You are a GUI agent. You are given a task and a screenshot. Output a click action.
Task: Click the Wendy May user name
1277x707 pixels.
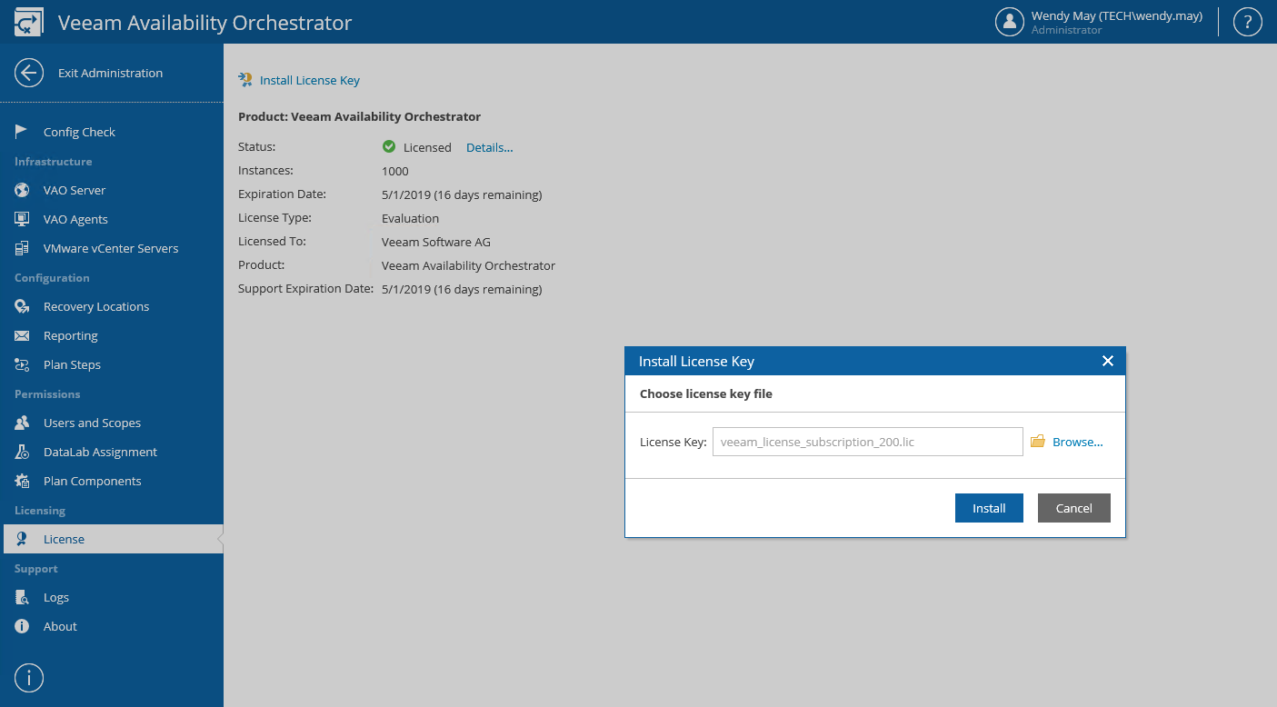click(x=1116, y=15)
